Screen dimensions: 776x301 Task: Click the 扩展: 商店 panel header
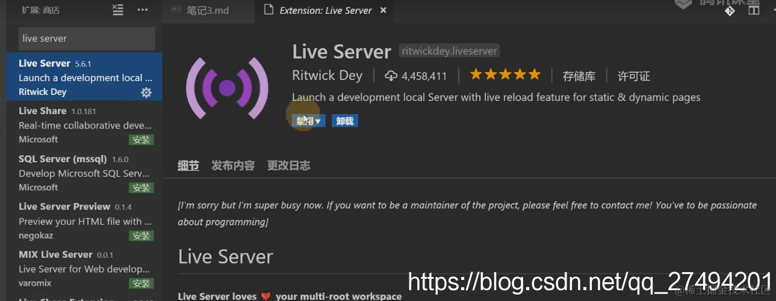pos(41,10)
